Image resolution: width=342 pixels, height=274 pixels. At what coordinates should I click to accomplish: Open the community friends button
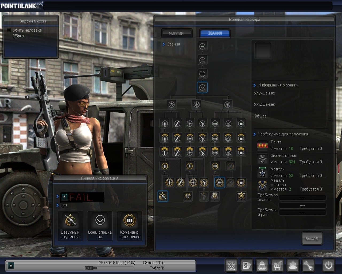293,265
